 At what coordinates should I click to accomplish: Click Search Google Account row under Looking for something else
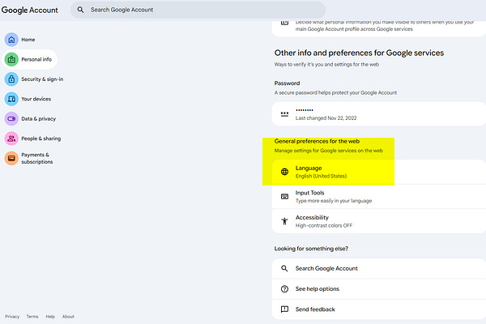tap(379, 268)
